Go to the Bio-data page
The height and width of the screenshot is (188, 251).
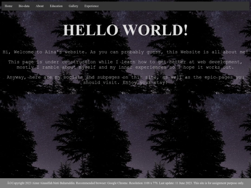[24, 6]
